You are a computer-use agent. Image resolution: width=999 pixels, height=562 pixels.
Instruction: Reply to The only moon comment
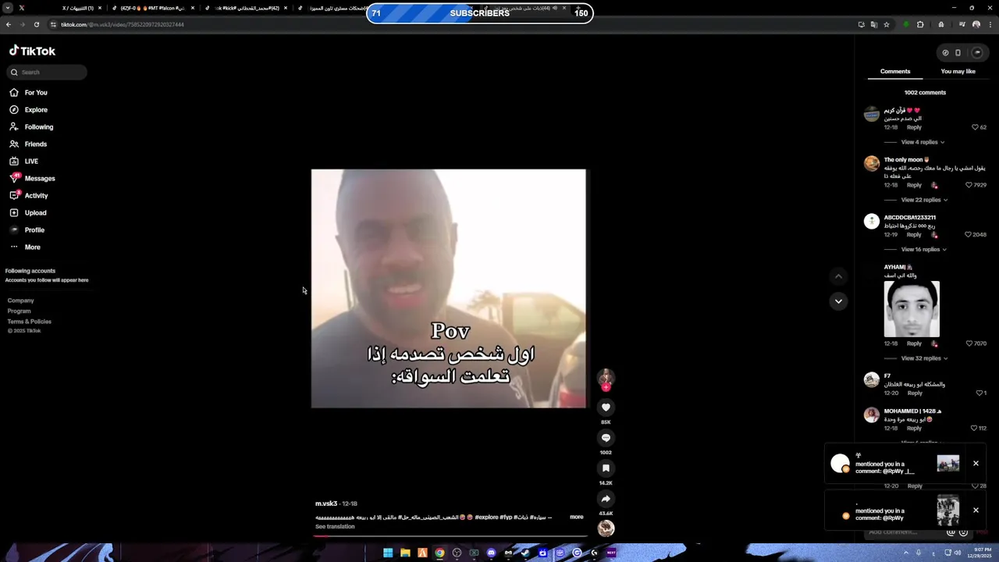[914, 185]
